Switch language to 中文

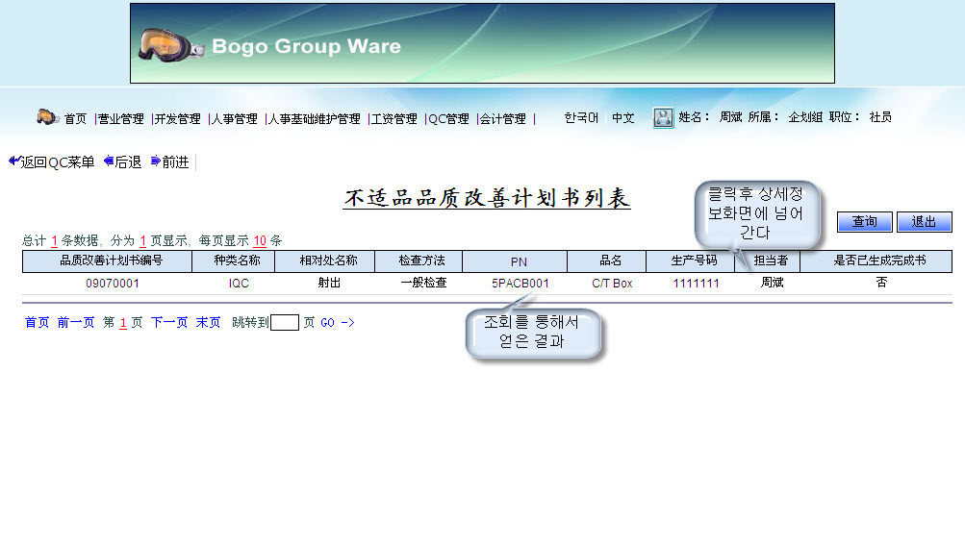623,118
